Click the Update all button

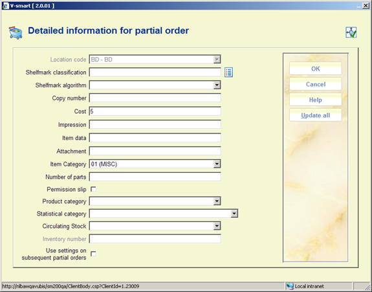coord(315,115)
